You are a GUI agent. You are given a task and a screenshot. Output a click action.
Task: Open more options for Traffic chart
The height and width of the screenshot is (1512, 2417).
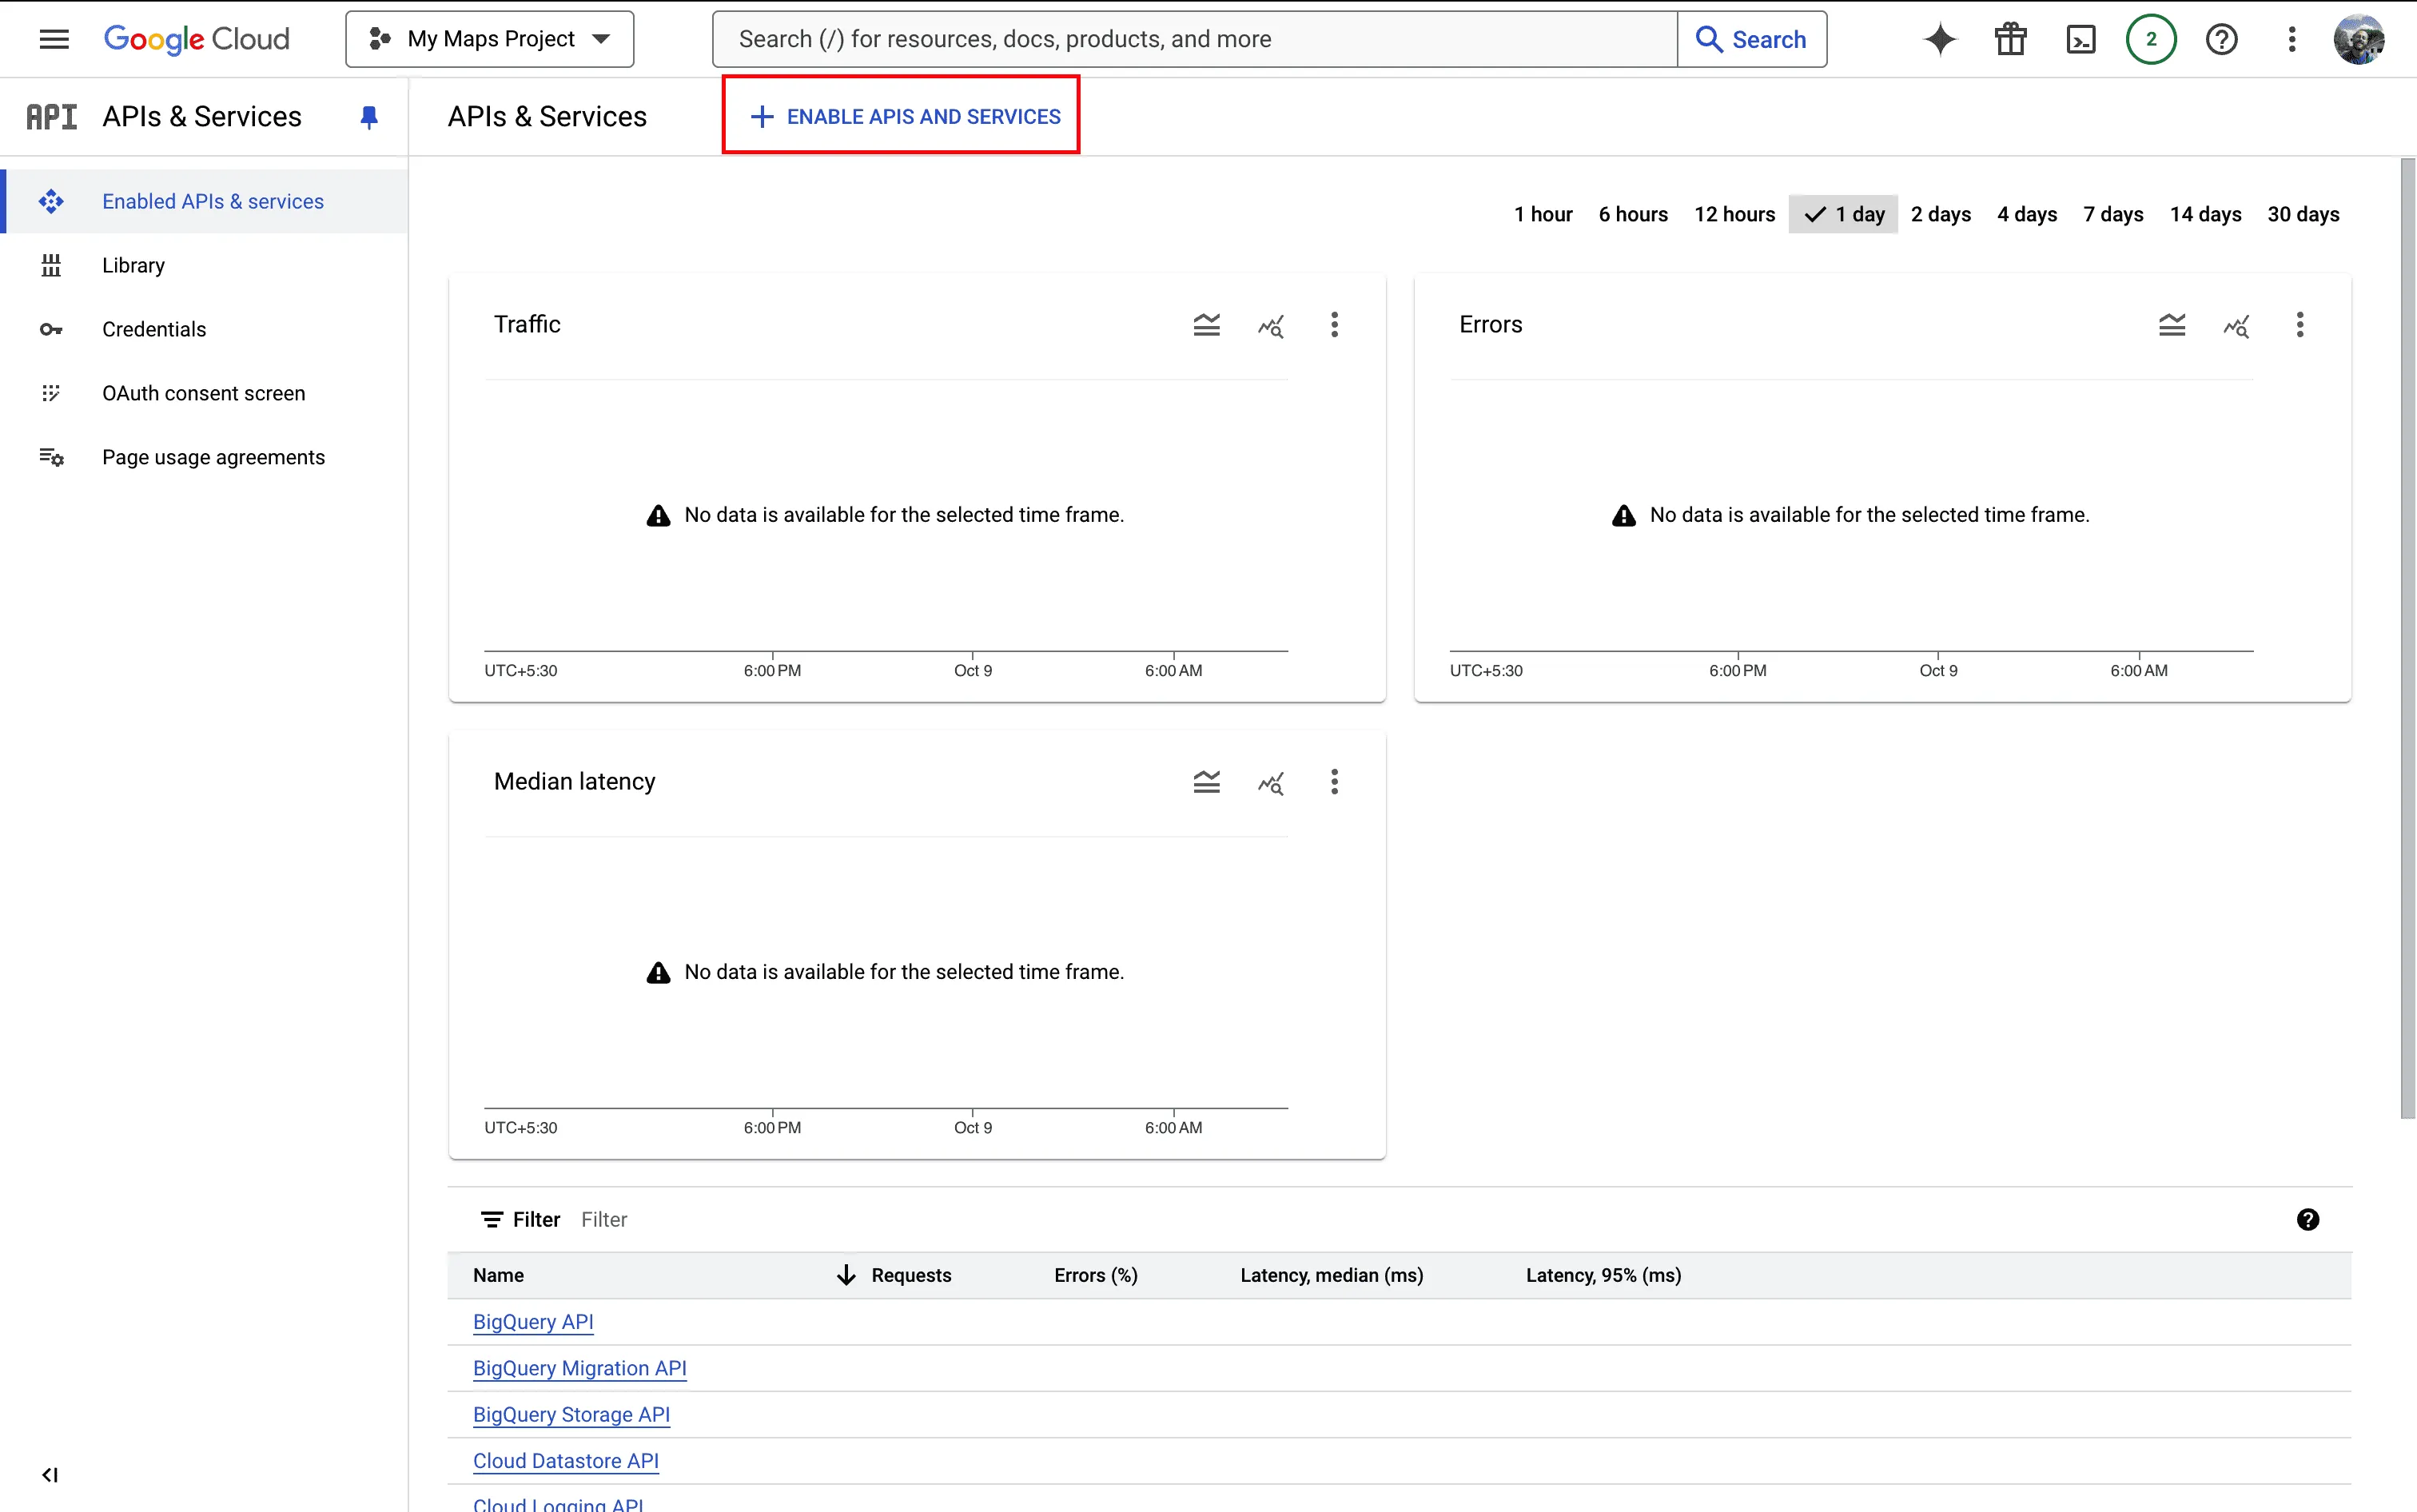pos(1334,324)
